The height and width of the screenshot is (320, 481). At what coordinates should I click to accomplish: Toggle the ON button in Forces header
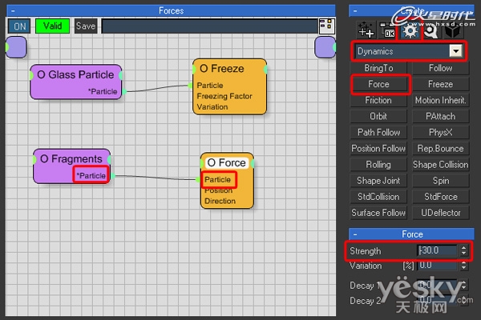(x=19, y=26)
